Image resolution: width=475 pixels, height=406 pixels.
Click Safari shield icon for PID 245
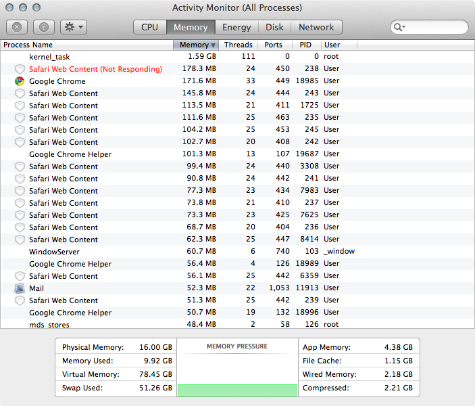tap(20, 130)
